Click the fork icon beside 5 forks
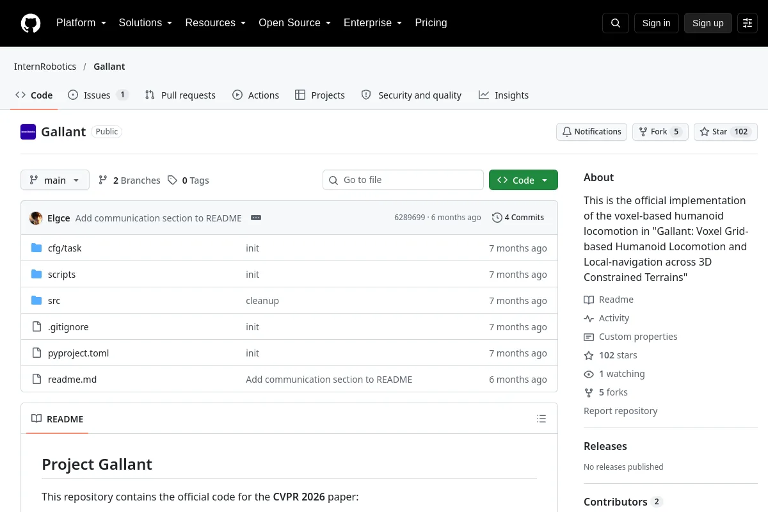768x512 pixels. point(589,392)
